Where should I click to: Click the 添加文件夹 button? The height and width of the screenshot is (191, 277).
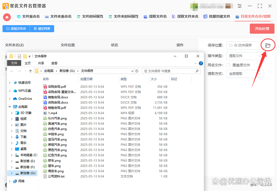tap(16, 29)
